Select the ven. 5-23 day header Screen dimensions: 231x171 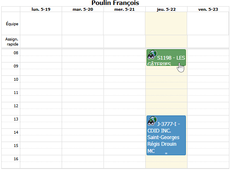[208, 9]
